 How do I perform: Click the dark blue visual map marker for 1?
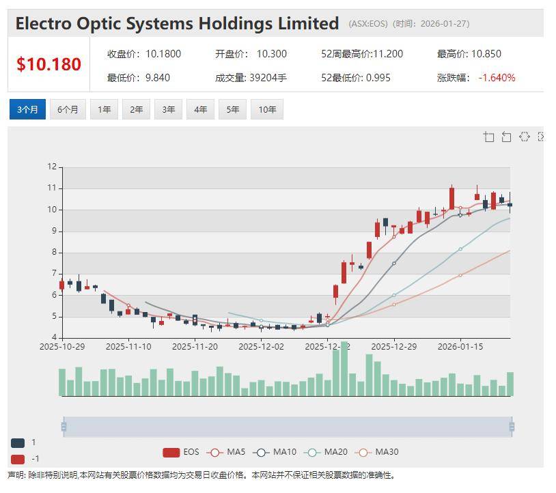[x=18, y=442]
